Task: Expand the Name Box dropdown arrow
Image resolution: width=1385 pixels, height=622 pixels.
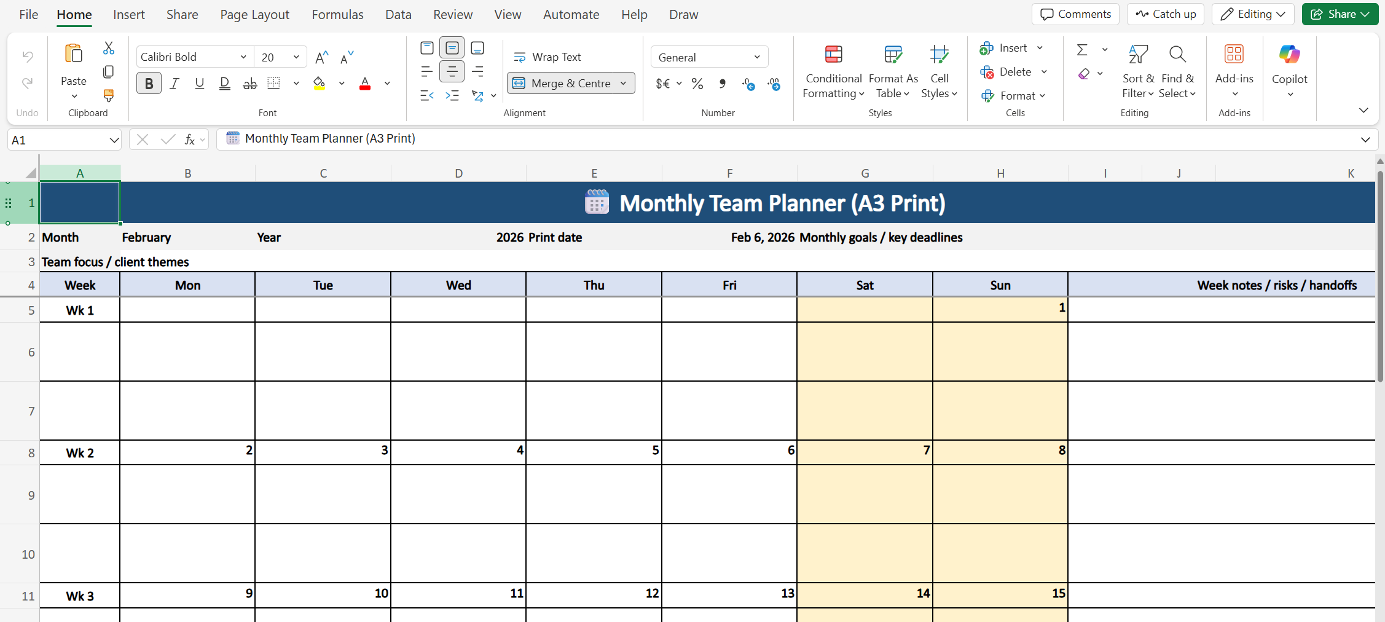Action: 114,140
